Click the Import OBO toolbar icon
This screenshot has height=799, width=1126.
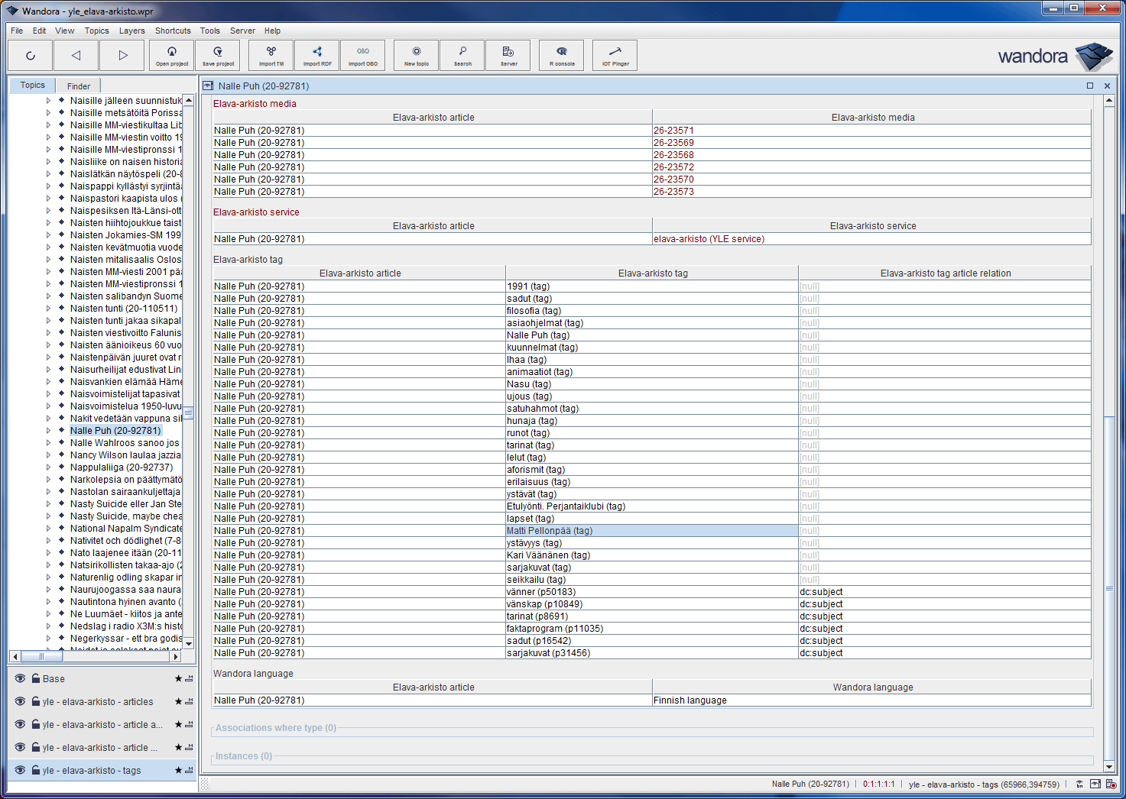[x=363, y=55]
